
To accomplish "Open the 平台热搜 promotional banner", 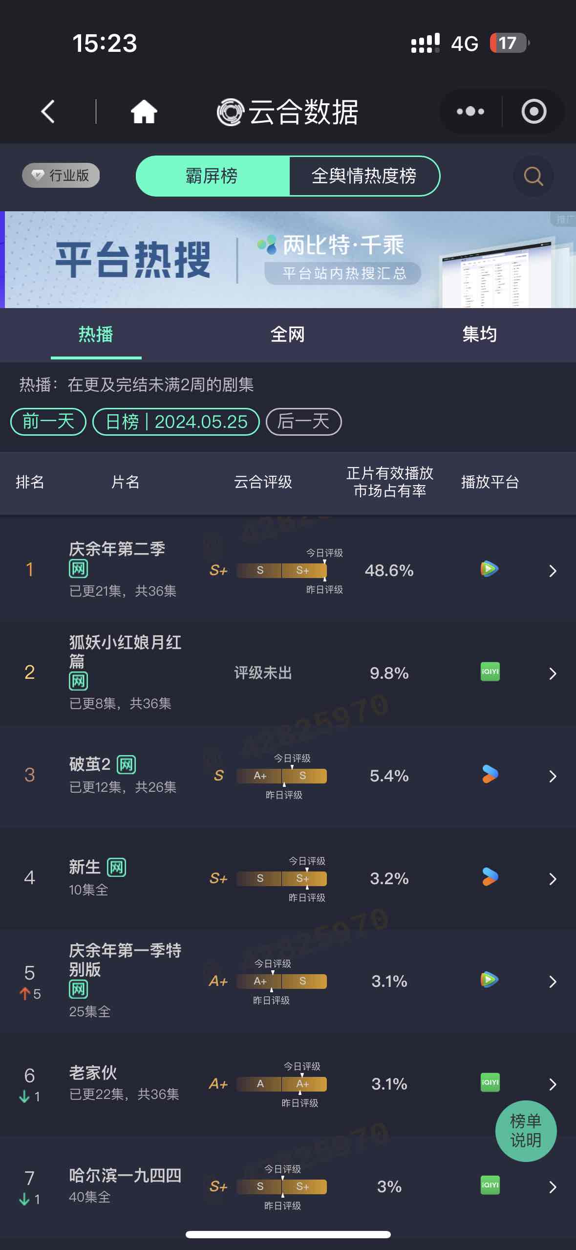I will (288, 260).
